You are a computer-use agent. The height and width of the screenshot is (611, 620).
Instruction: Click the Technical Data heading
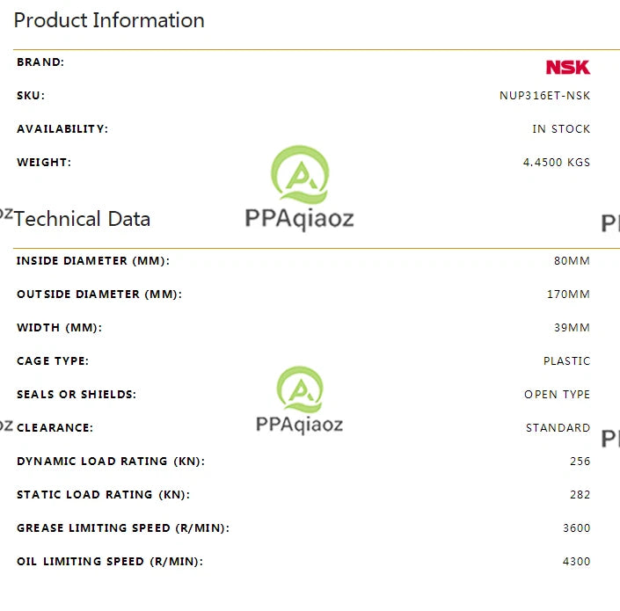82,219
